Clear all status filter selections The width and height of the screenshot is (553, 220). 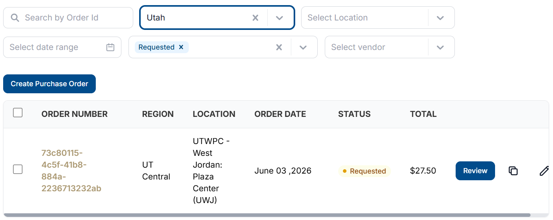279,47
